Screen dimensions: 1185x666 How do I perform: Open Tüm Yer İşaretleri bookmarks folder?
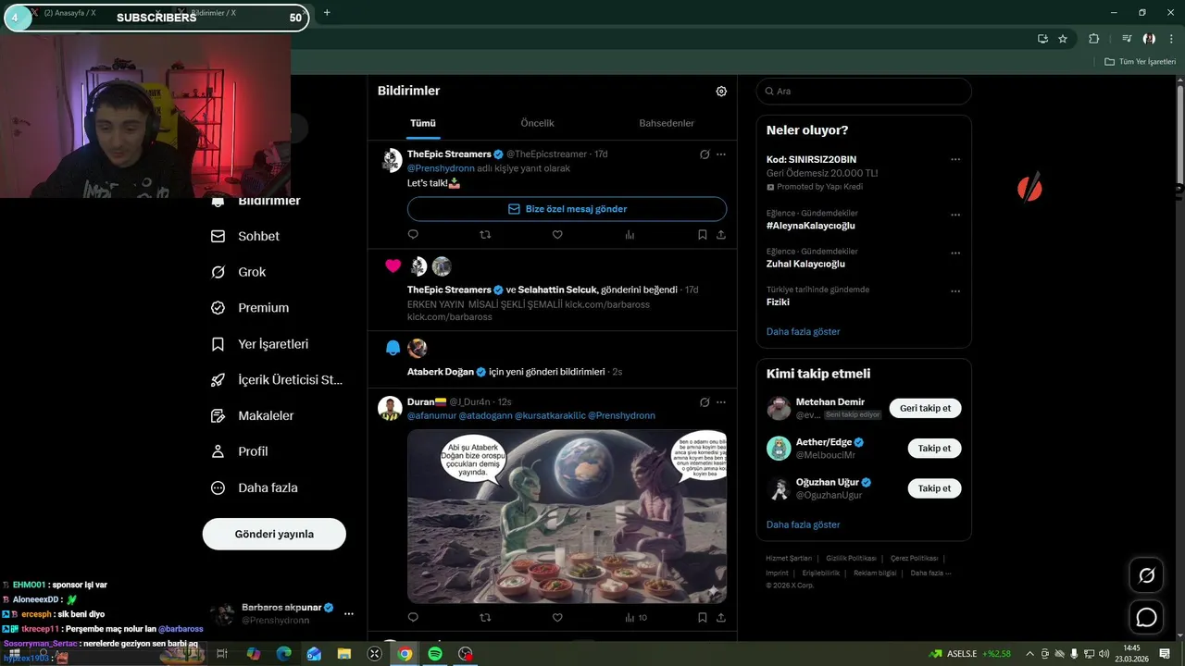(1141, 62)
